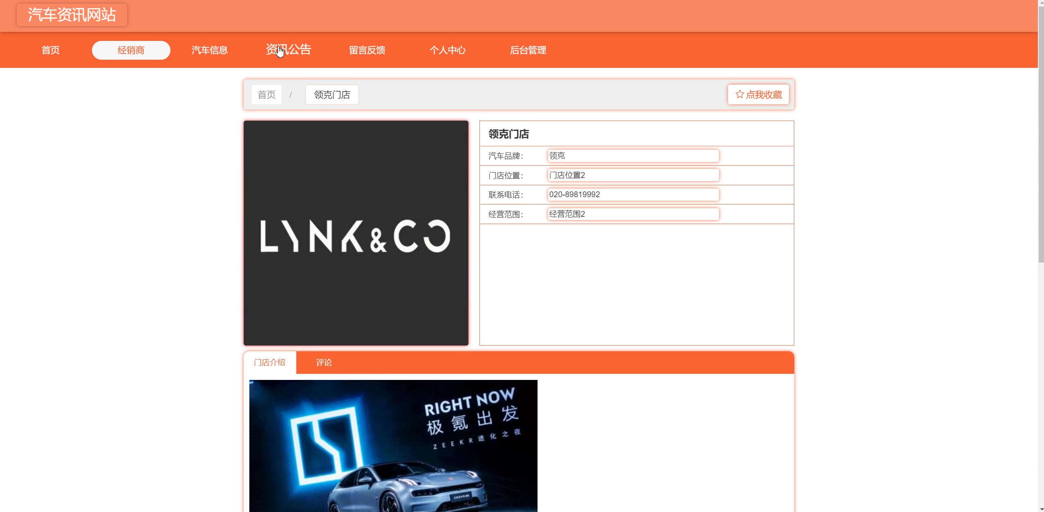Select the 门店介绍 tab
This screenshot has width=1044, height=512.
(x=270, y=363)
